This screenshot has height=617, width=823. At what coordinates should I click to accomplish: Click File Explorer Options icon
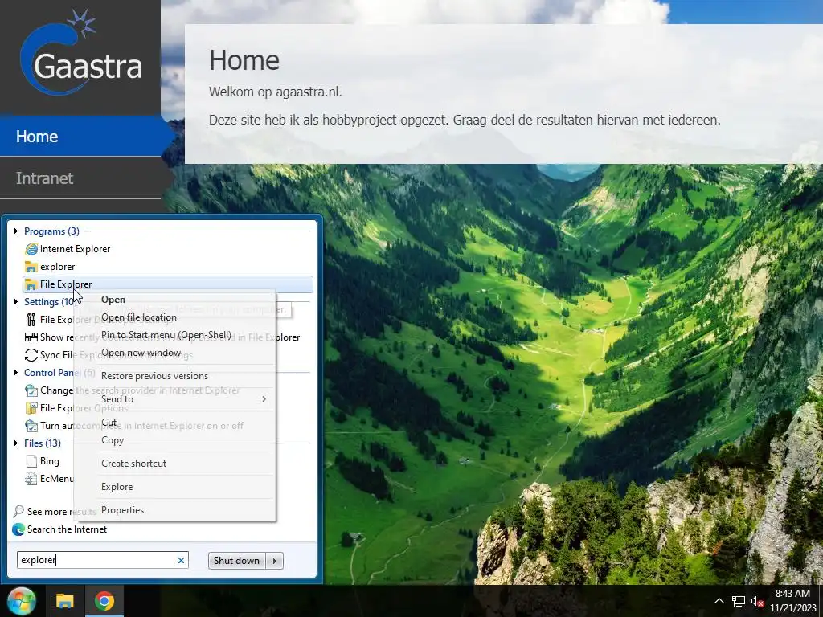pos(31,408)
